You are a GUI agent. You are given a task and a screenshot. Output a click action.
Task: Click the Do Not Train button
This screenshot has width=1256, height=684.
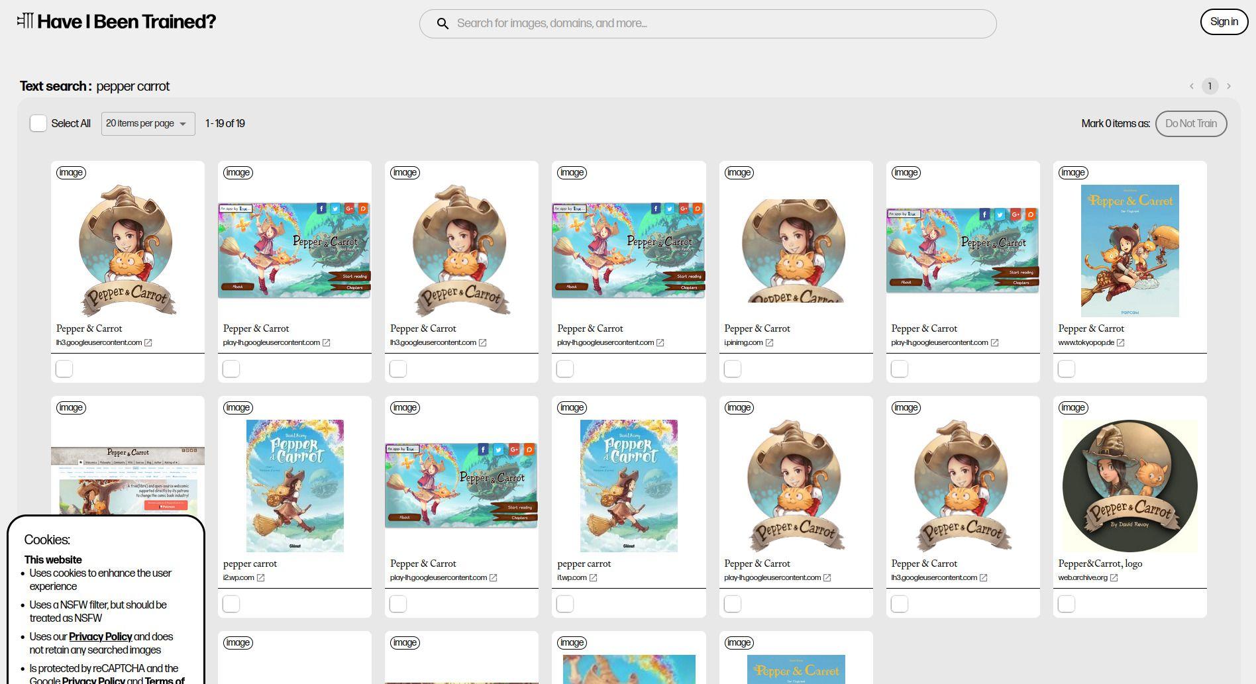(1191, 123)
